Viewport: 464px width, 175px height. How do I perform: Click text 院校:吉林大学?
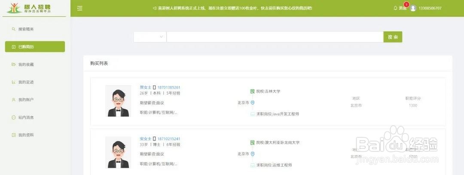[268, 92]
